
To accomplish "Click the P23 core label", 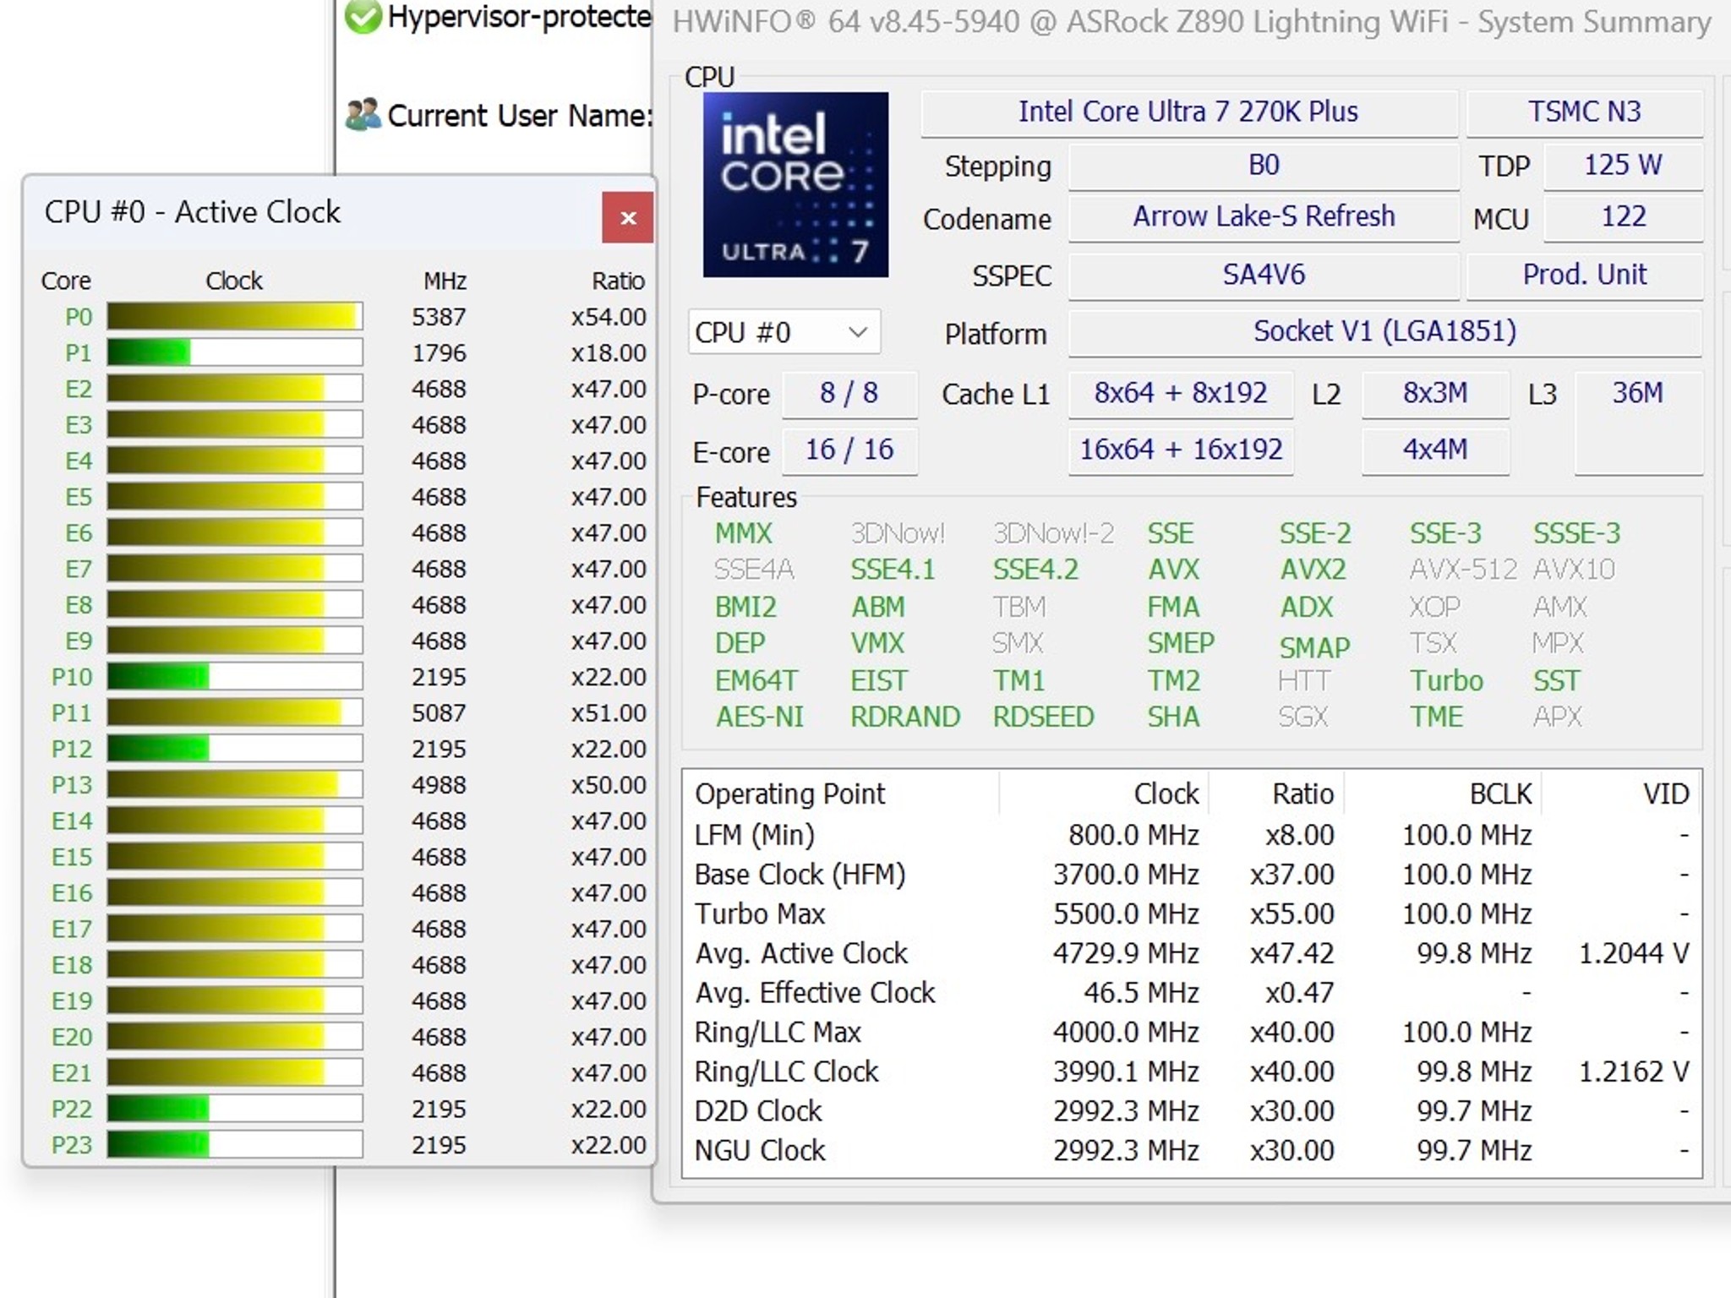I will coord(72,1145).
